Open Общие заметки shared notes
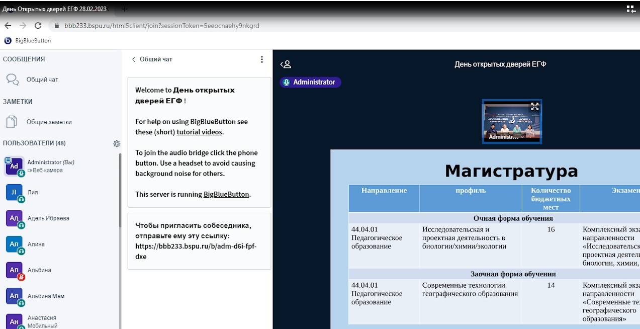This screenshot has width=640, height=329. click(49, 122)
